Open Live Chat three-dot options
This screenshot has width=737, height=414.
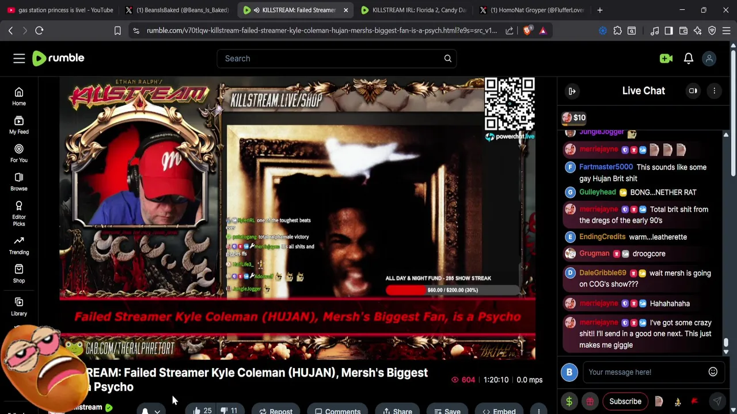point(714,91)
